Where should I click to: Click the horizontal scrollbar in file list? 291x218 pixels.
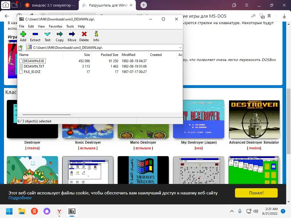(46, 115)
